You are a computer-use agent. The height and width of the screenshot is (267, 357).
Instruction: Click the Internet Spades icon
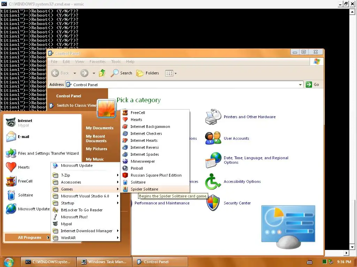(x=125, y=154)
